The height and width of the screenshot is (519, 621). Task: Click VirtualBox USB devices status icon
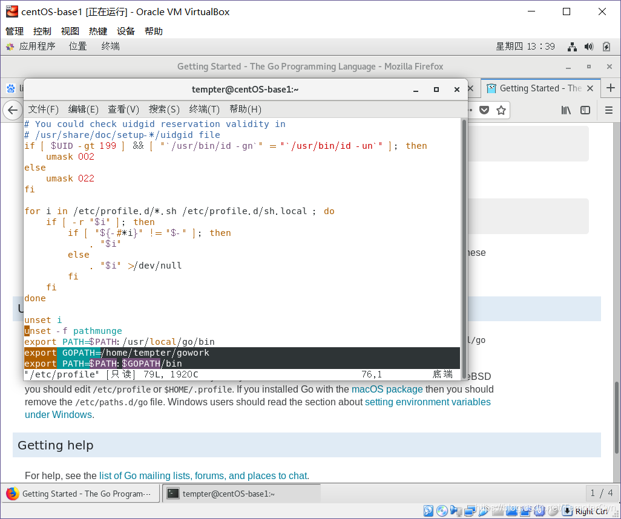(483, 511)
